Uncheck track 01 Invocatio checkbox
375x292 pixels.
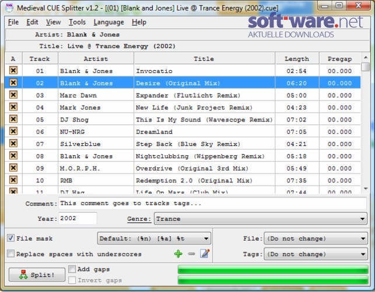pos(13,71)
